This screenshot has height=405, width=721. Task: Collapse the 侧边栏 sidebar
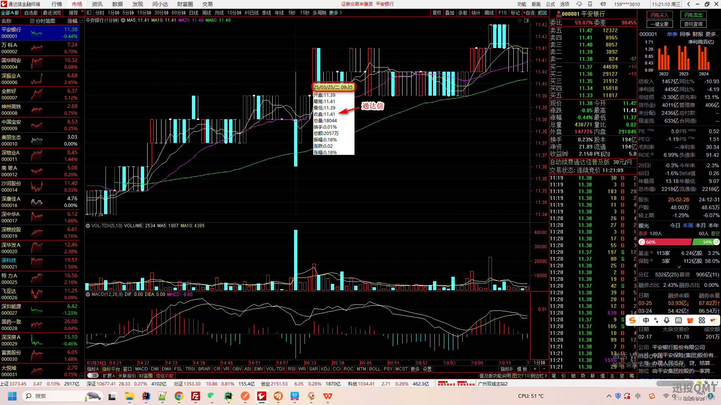[x=539, y=376]
